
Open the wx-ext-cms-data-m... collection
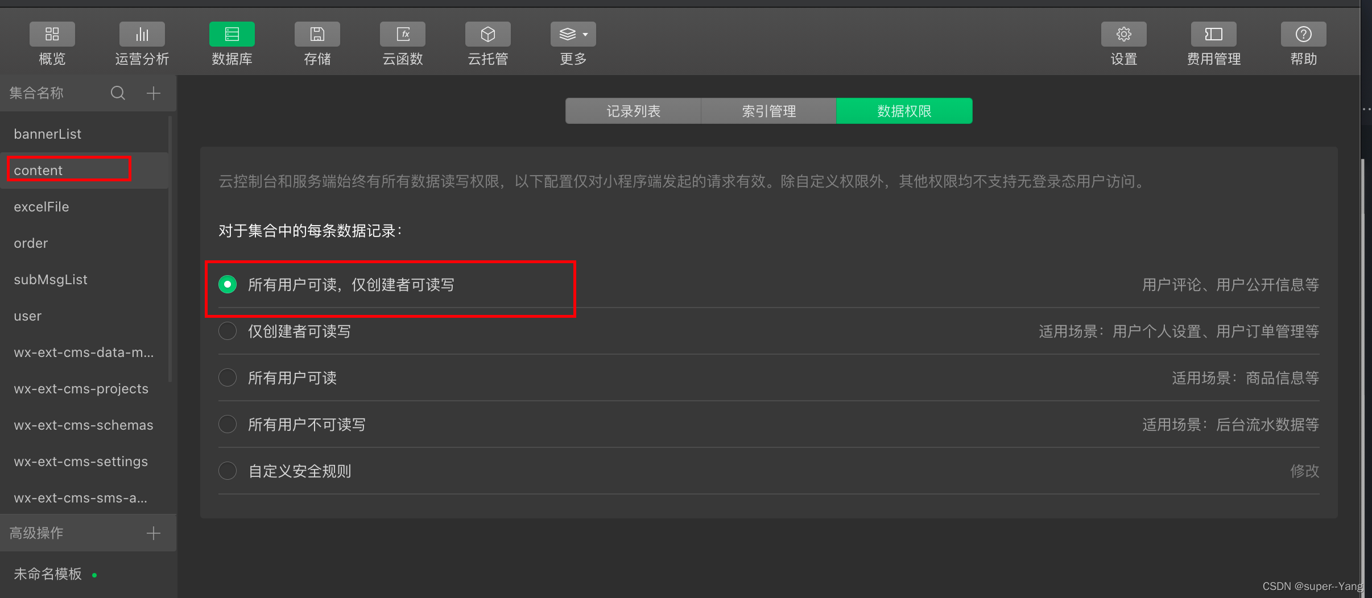tap(84, 352)
